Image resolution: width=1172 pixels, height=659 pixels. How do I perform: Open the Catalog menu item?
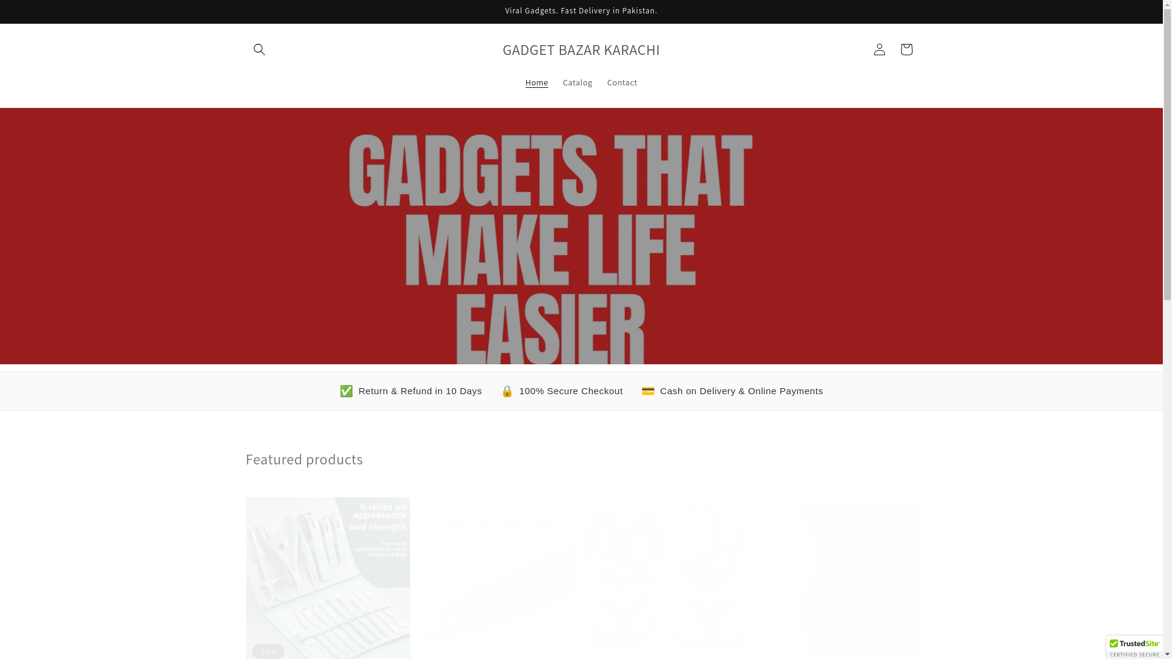tap(577, 82)
